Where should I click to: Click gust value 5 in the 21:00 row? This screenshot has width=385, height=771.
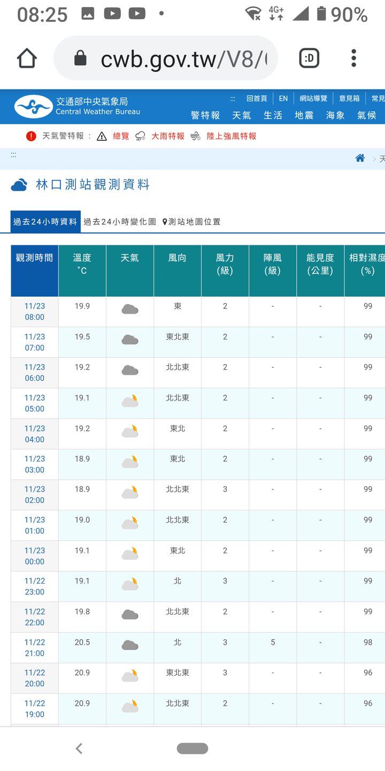[273, 642]
